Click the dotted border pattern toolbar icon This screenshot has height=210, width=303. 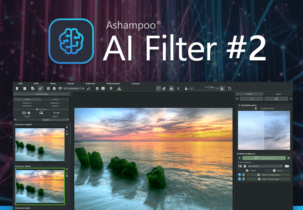(178, 89)
